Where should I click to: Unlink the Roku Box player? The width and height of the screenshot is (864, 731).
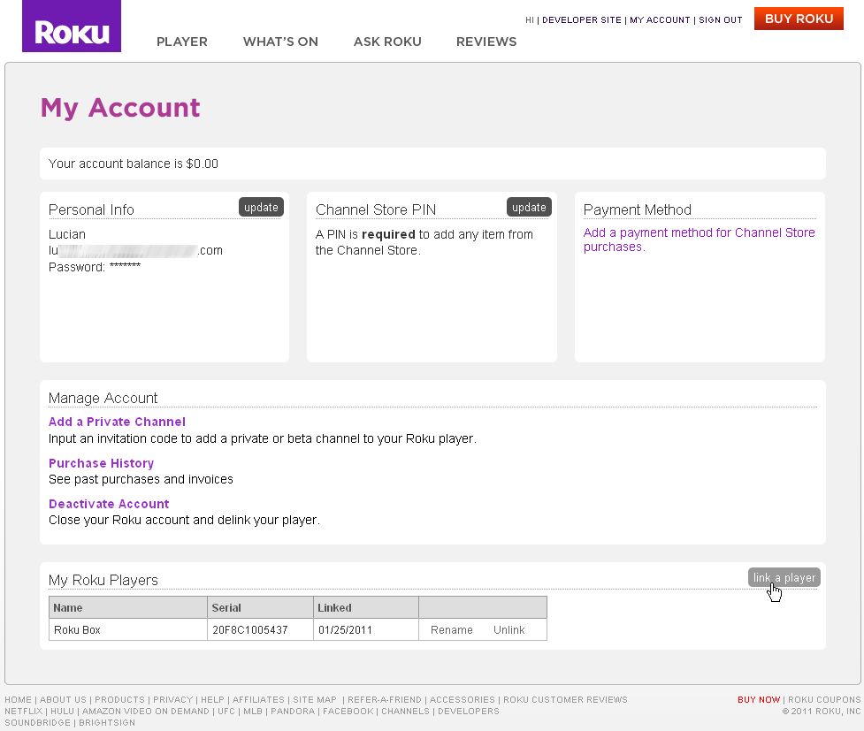click(x=508, y=629)
